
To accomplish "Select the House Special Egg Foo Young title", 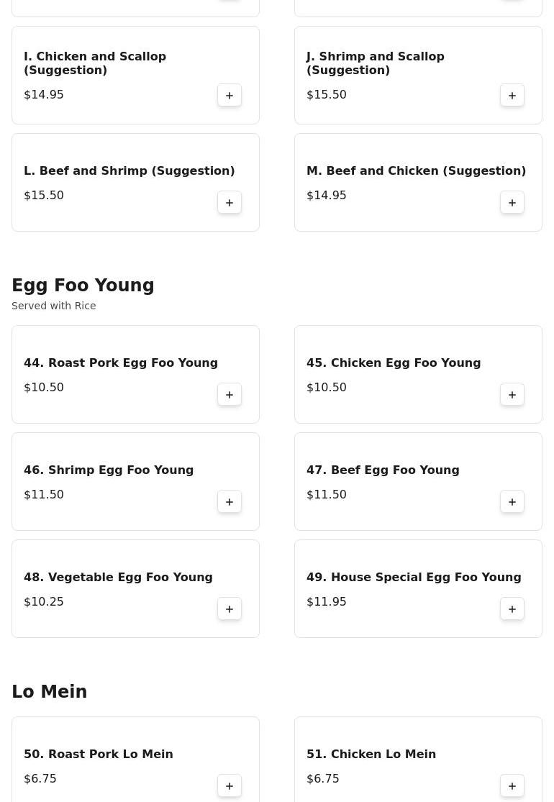I will [x=414, y=577].
